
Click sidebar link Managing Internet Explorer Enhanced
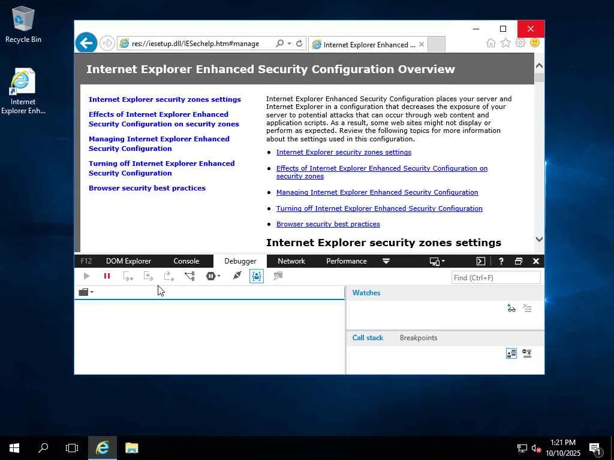click(x=159, y=144)
